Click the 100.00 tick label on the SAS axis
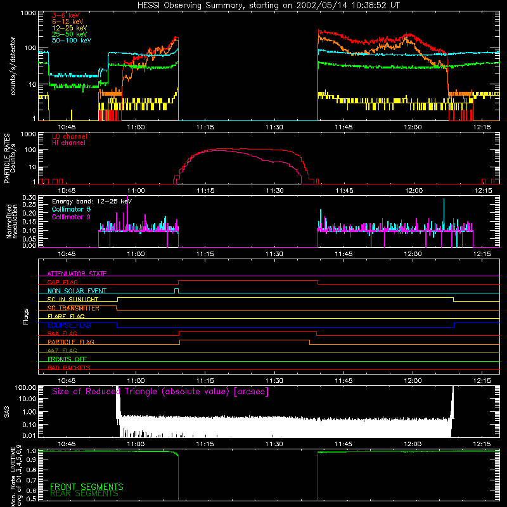The height and width of the screenshot is (507, 507). (25, 387)
